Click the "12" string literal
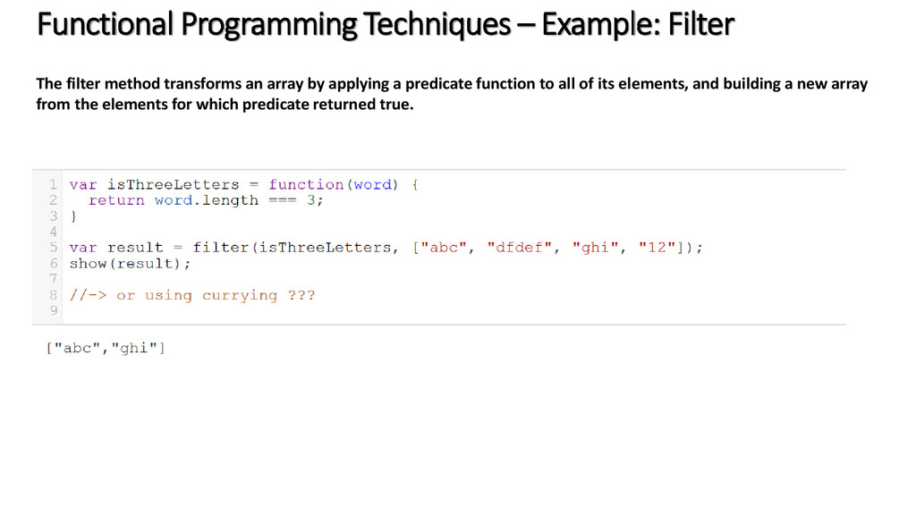The width and height of the screenshot is (916, 515). tap(657, 248)
